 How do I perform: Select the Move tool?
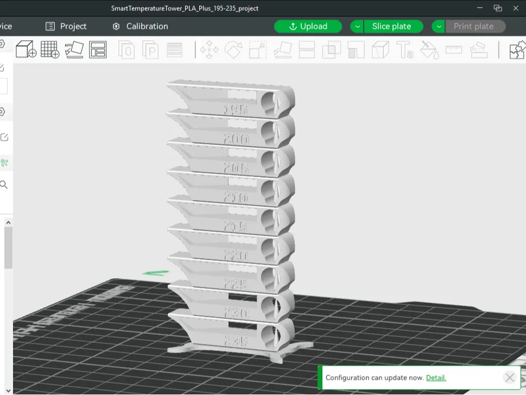point(209,50)
